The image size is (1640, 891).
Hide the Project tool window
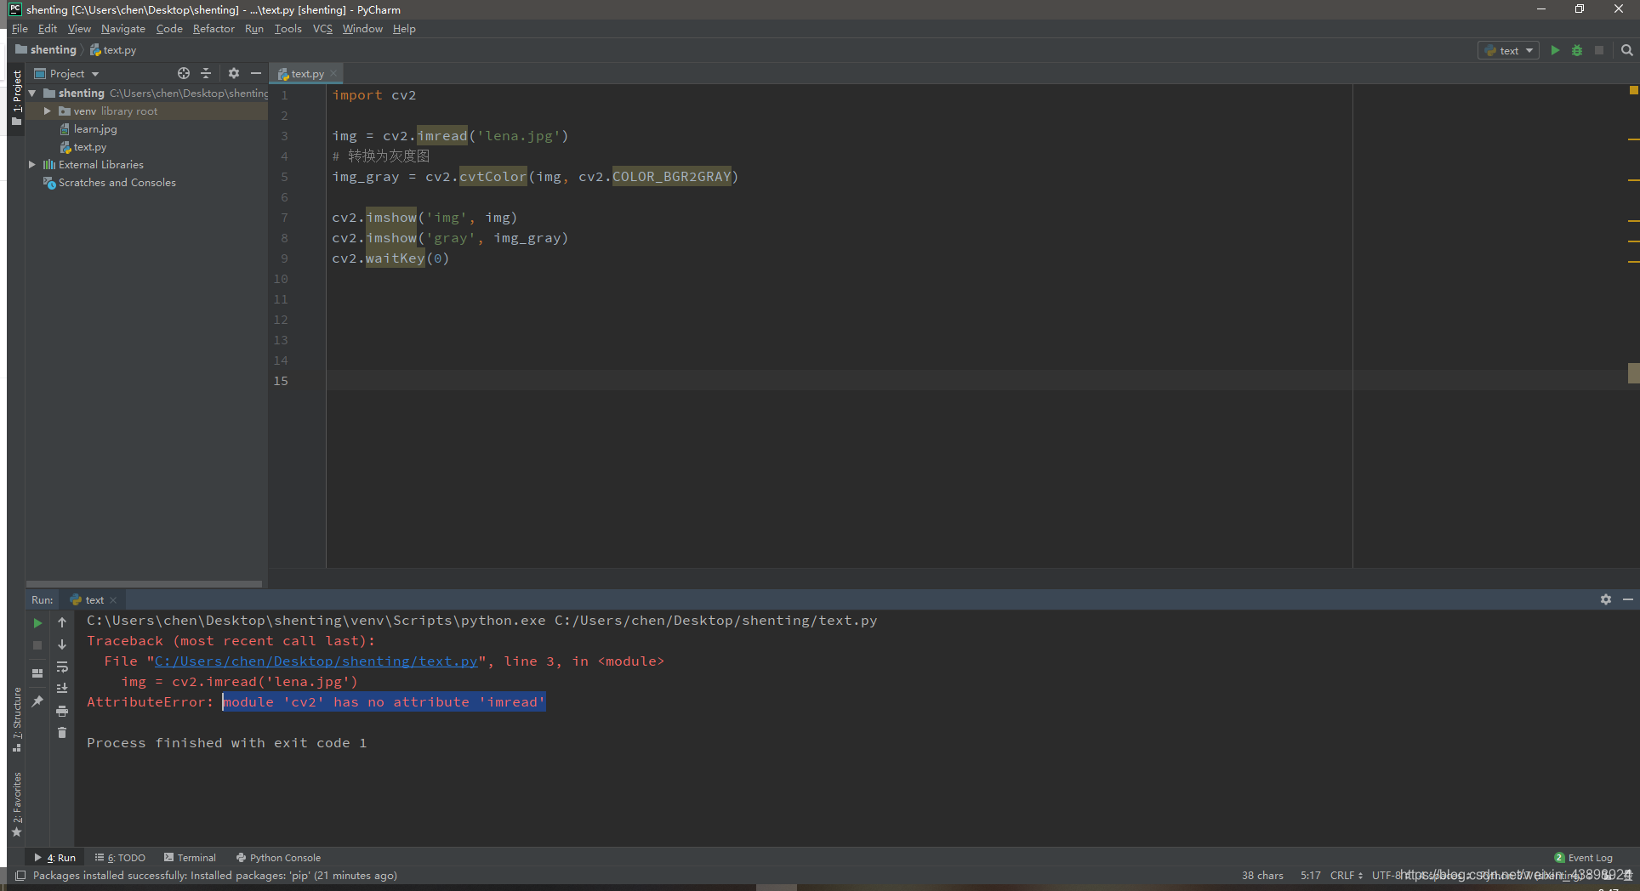pyautogui.click(x=255, y=74)
